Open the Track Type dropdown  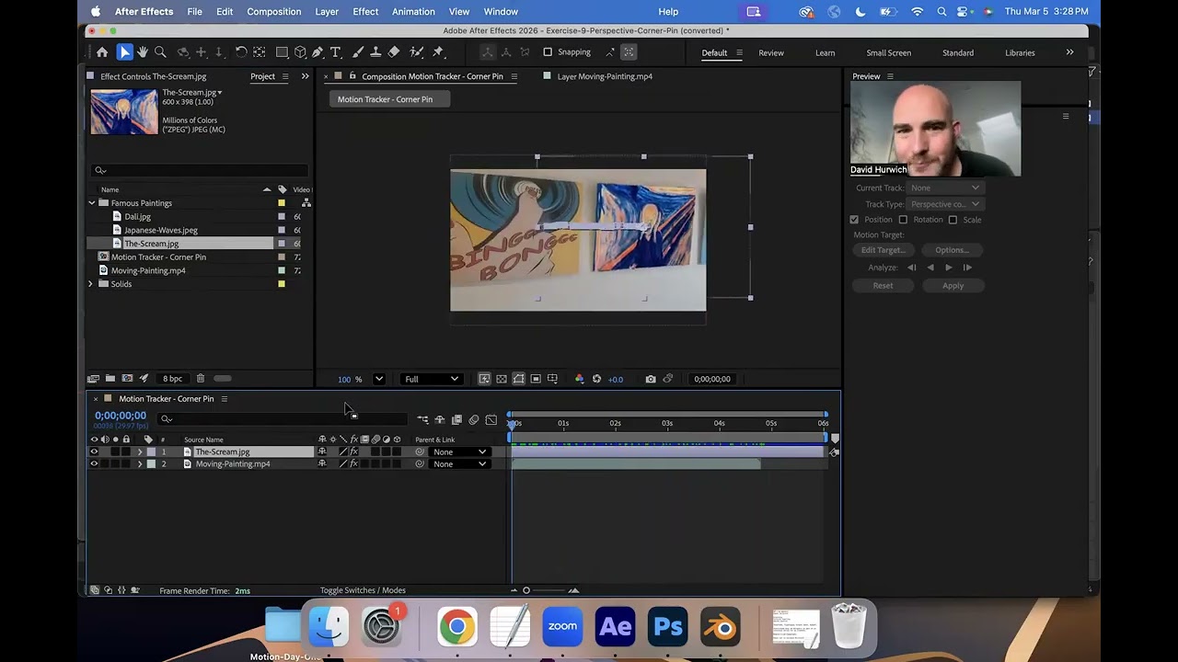[x=945, y=204]
